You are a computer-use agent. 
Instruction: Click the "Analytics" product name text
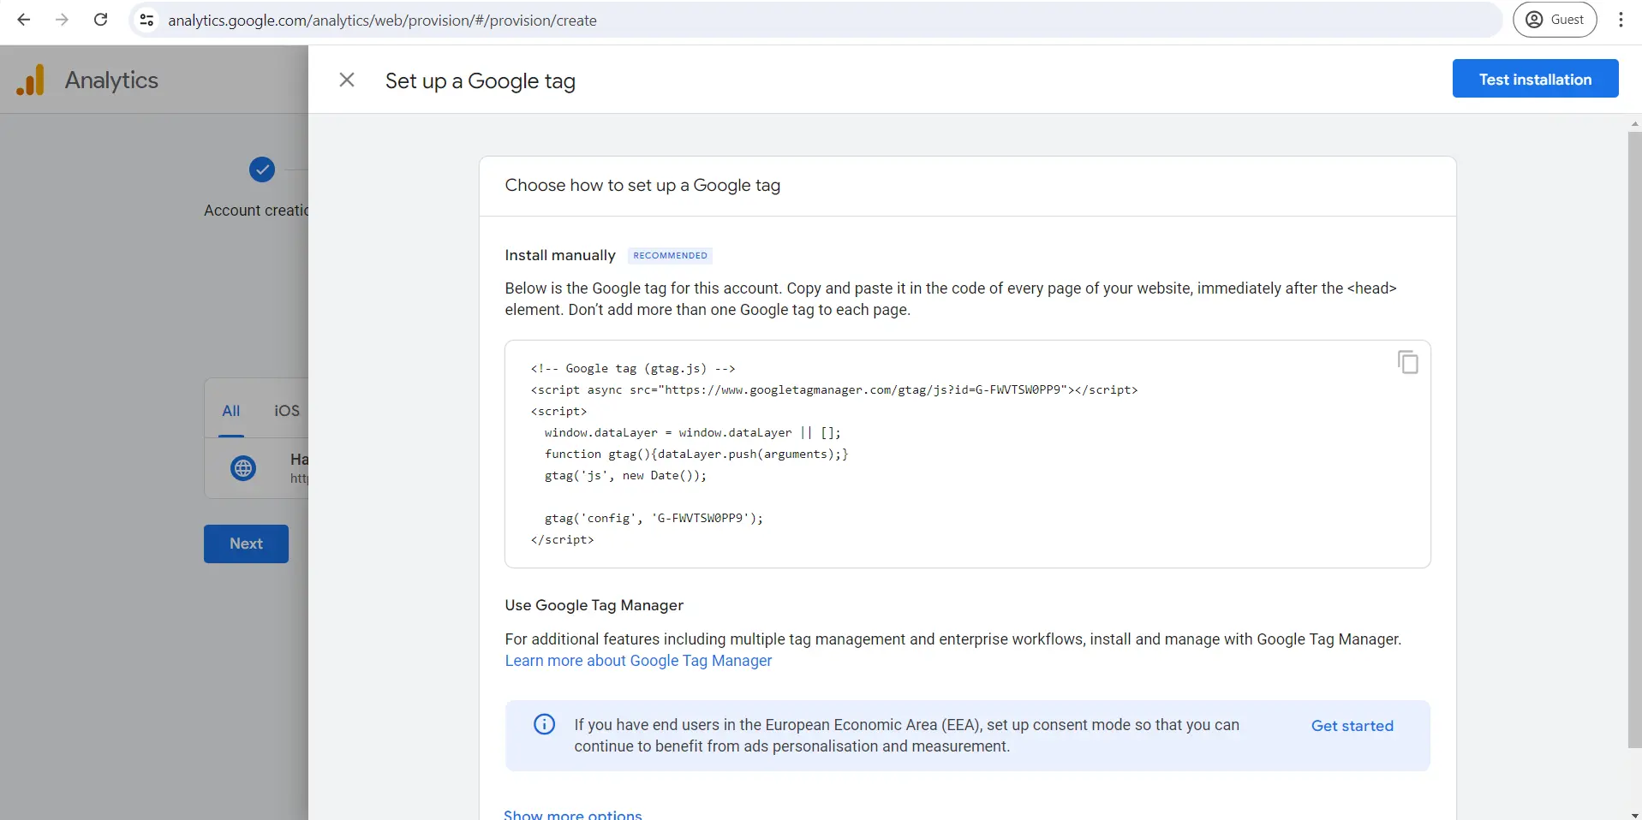click(x=111, y=80)
